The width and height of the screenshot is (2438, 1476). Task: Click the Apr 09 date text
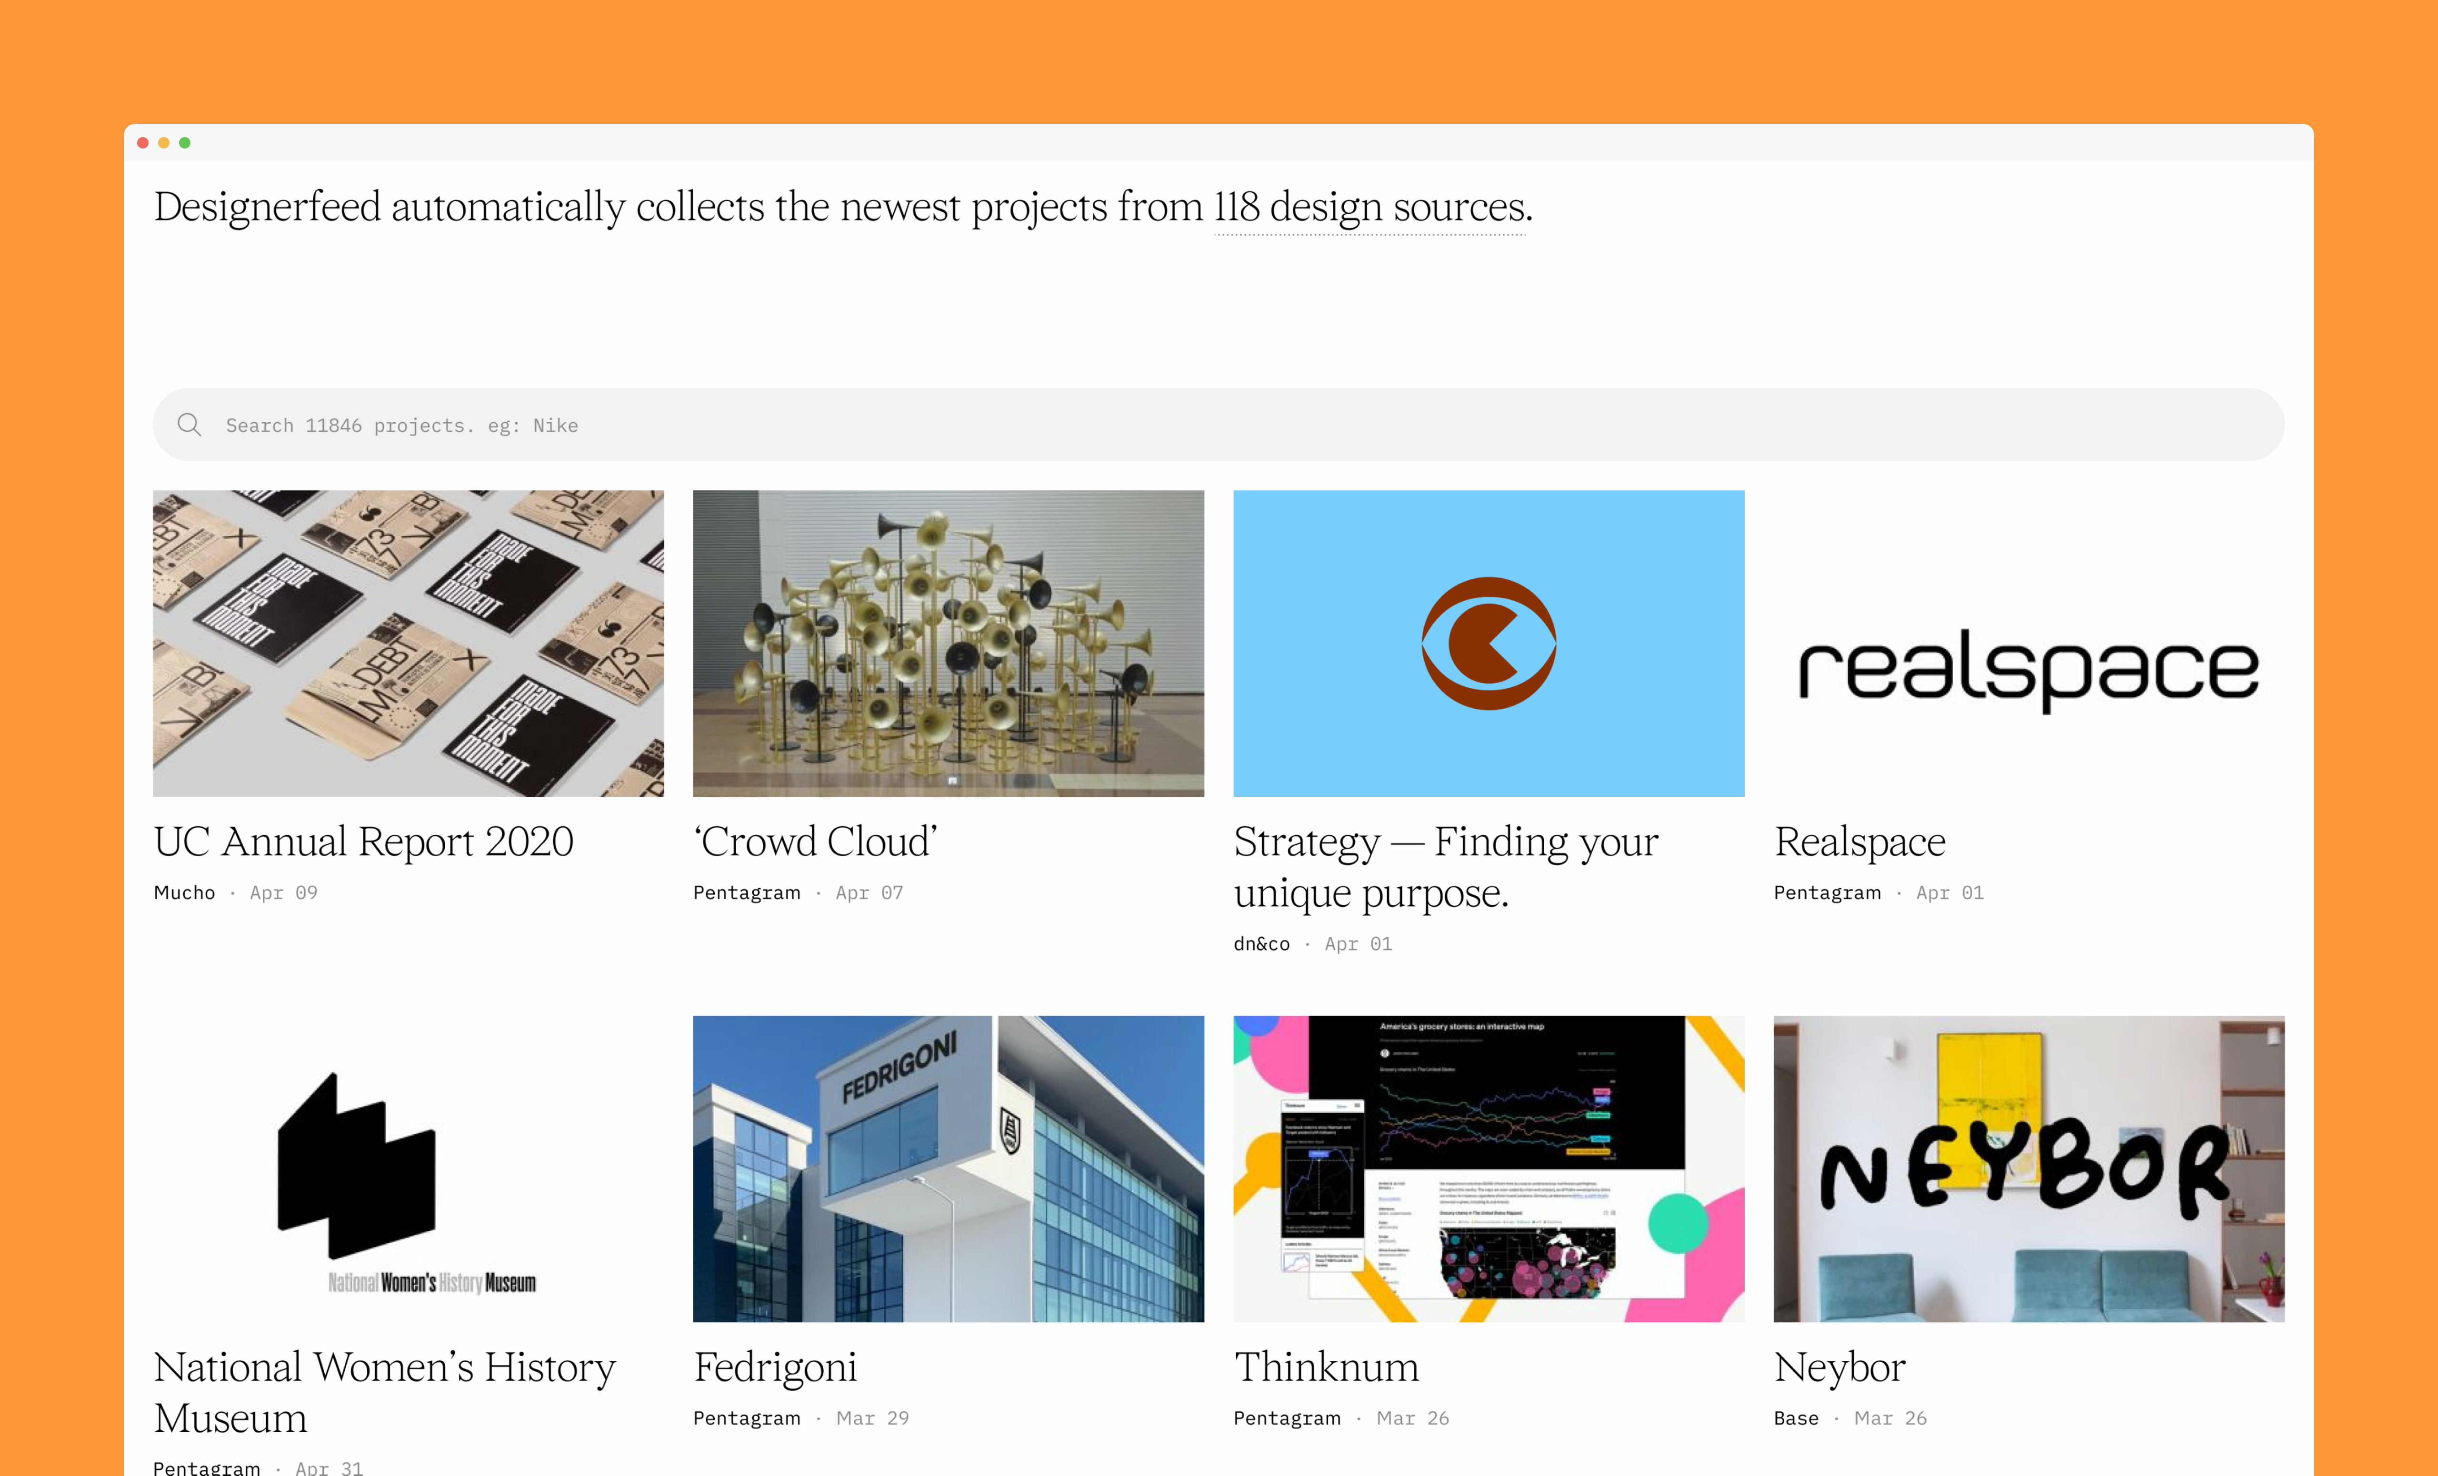283,893
